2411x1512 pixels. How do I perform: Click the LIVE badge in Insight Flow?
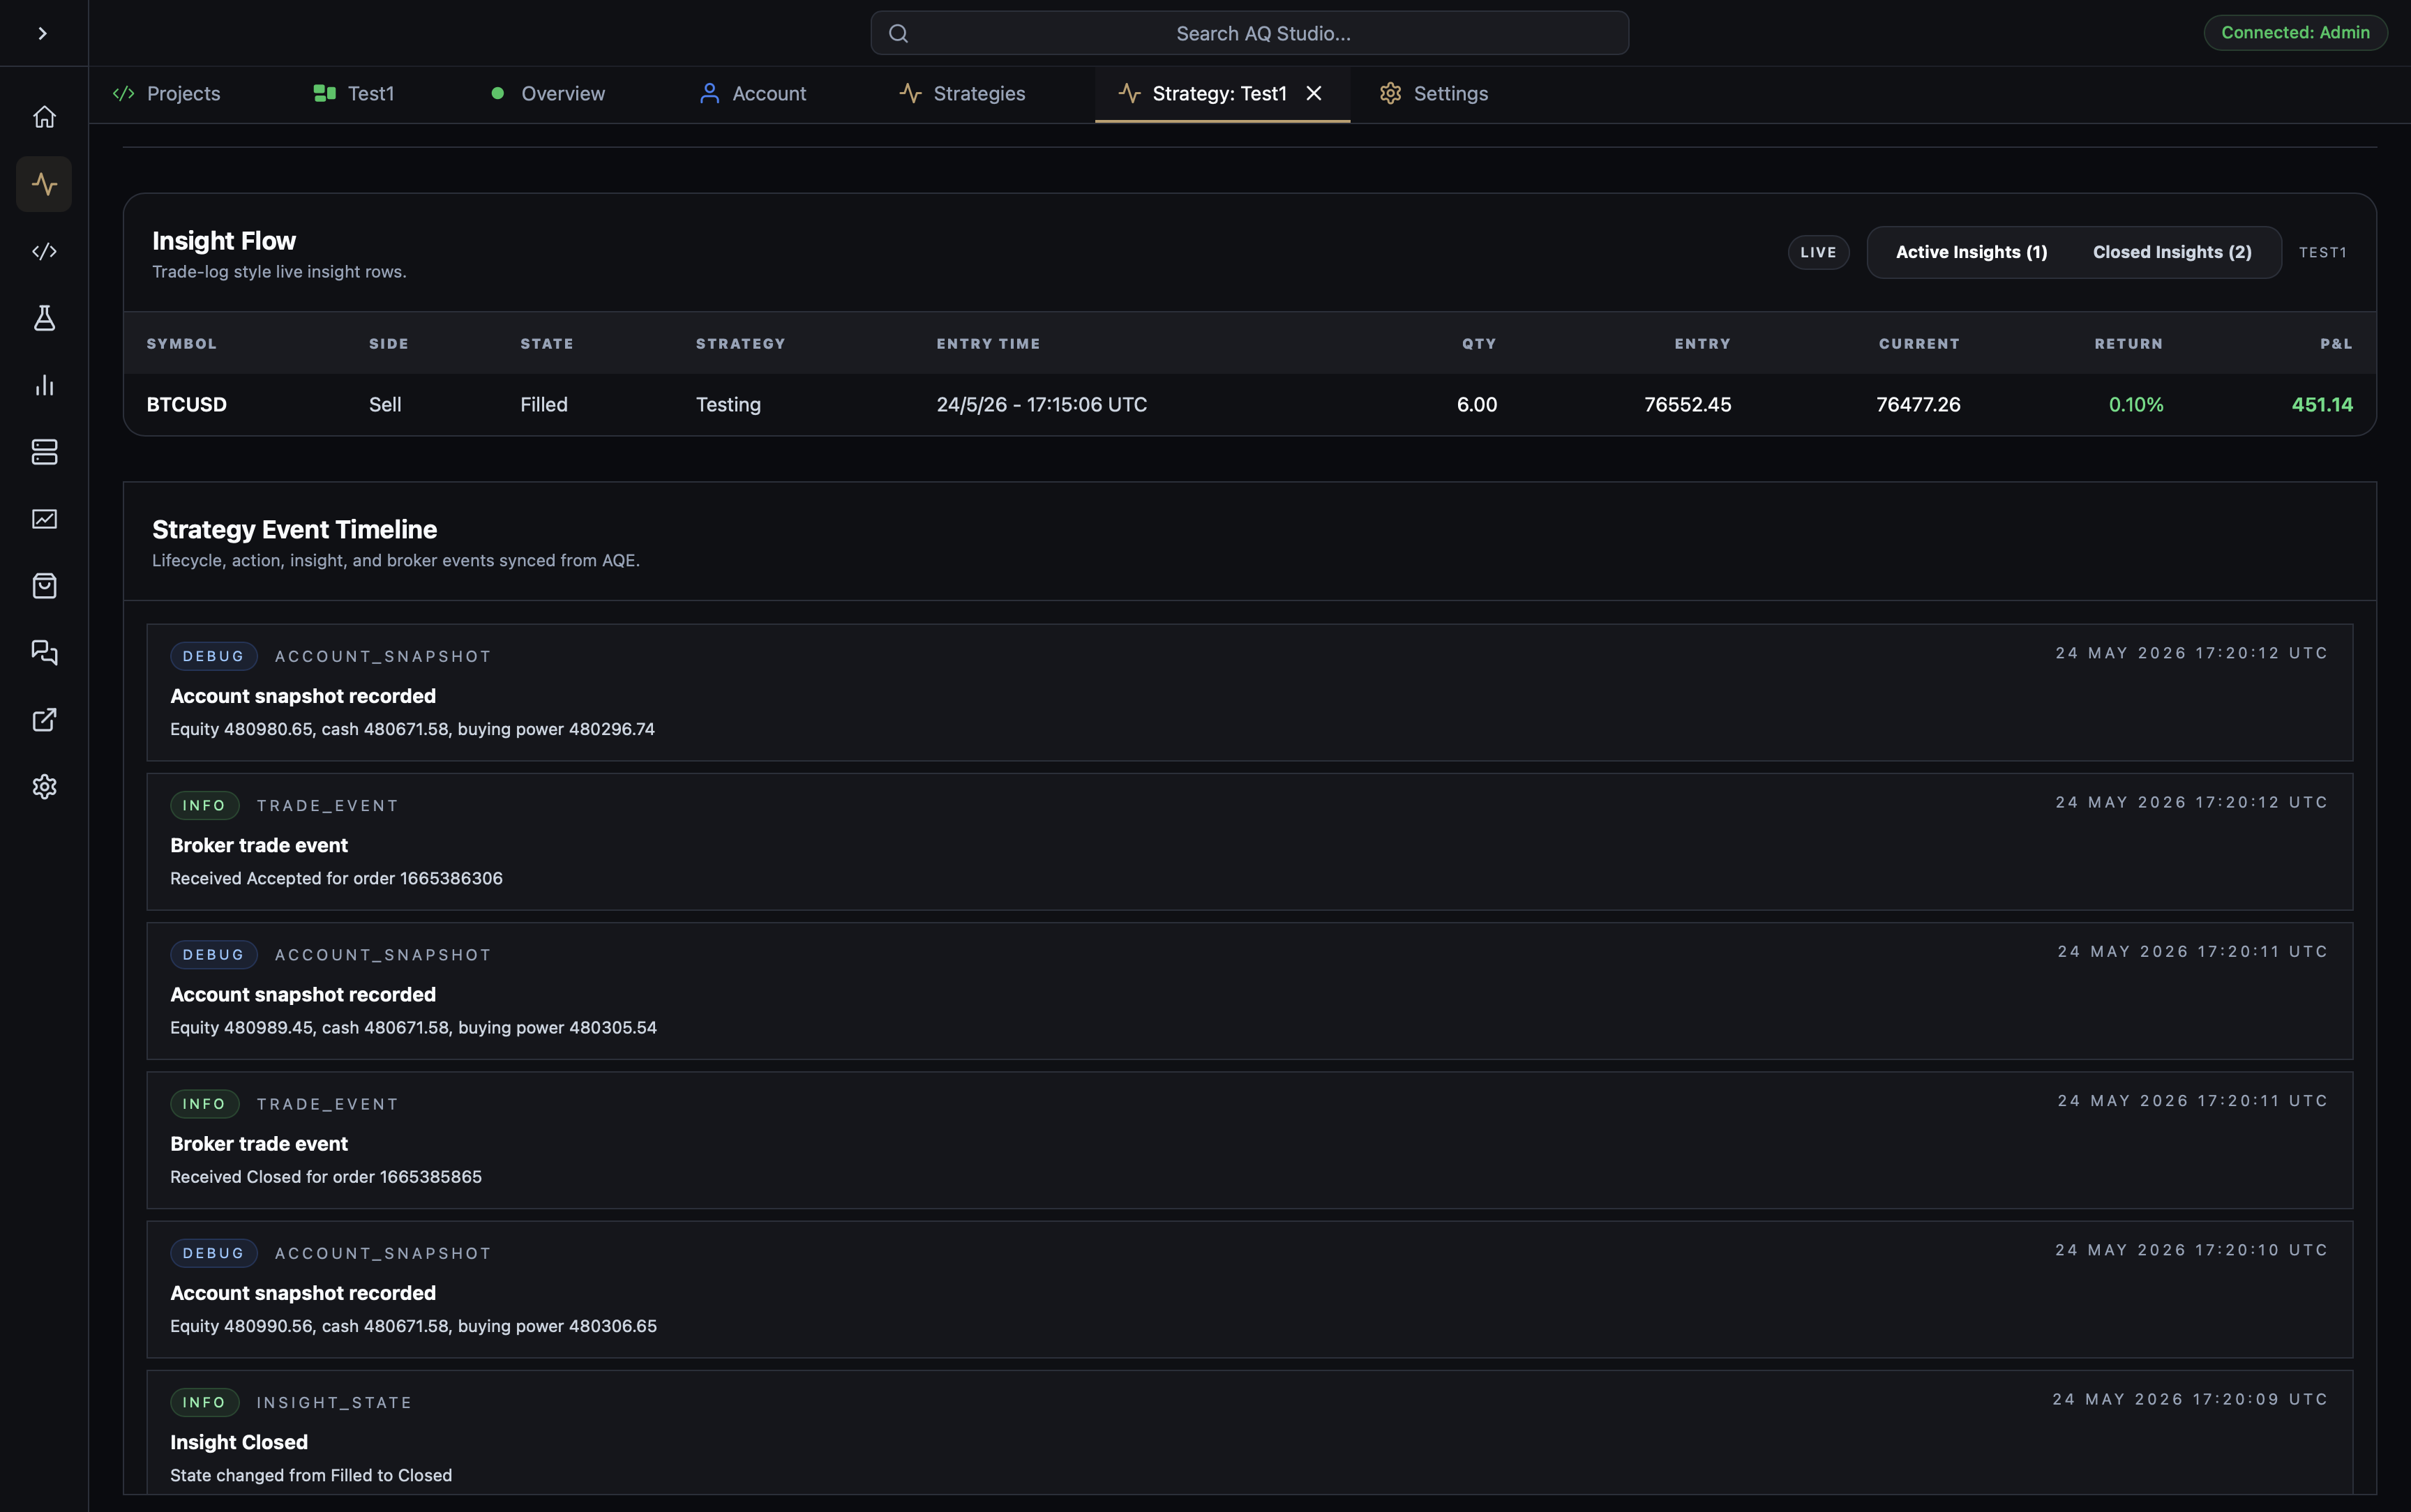[1818, 252]
